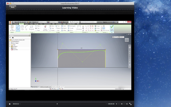Screen dimensions: 171x107
Task: Click Insert Image tool
Action: coord(97,26)
